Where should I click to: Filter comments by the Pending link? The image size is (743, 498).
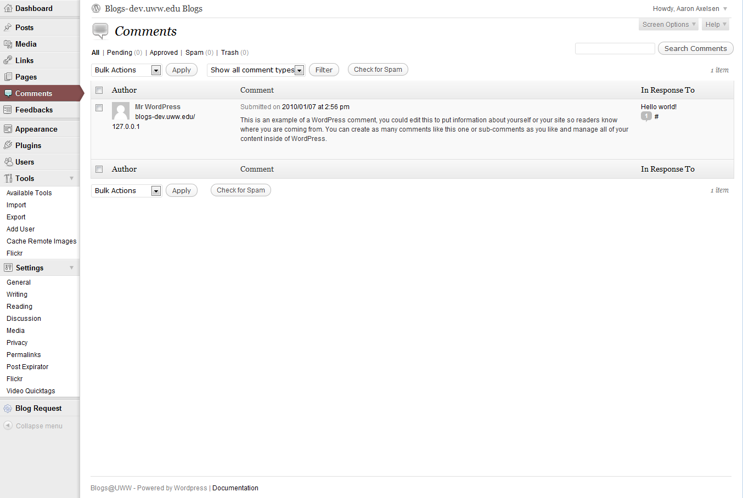[x=120, y=53]
